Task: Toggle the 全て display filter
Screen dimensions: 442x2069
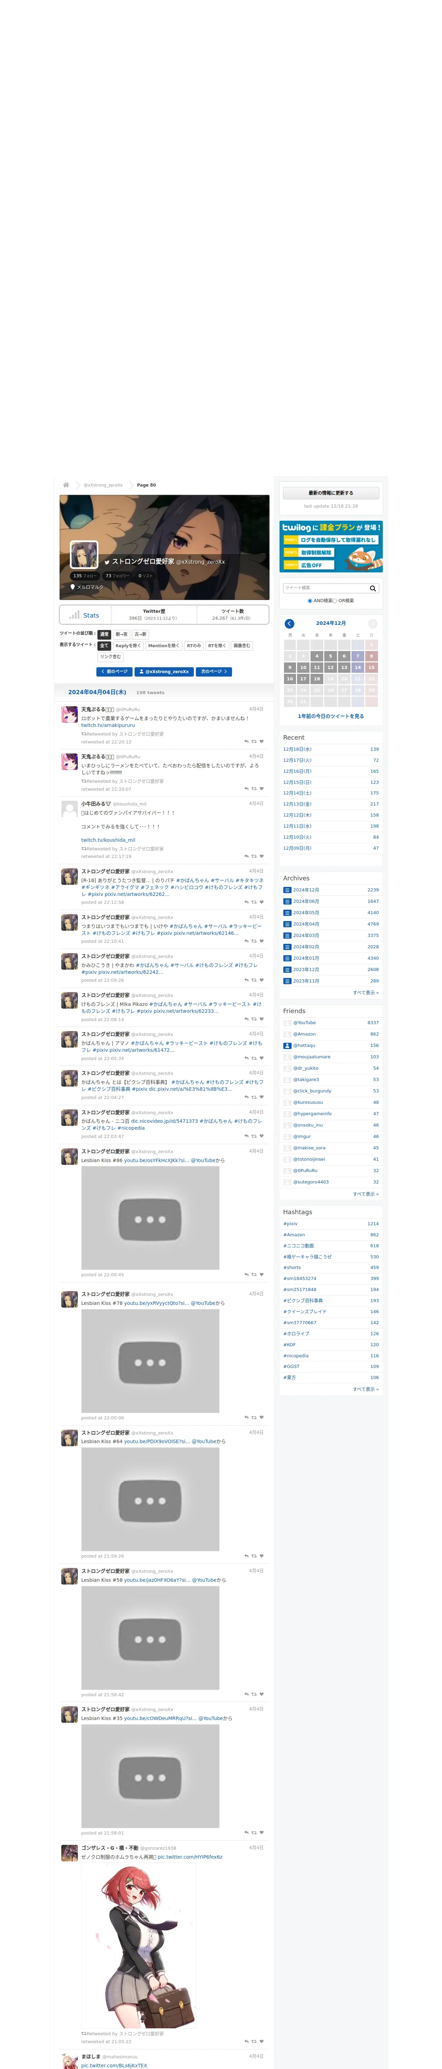Action: (104, 646)
